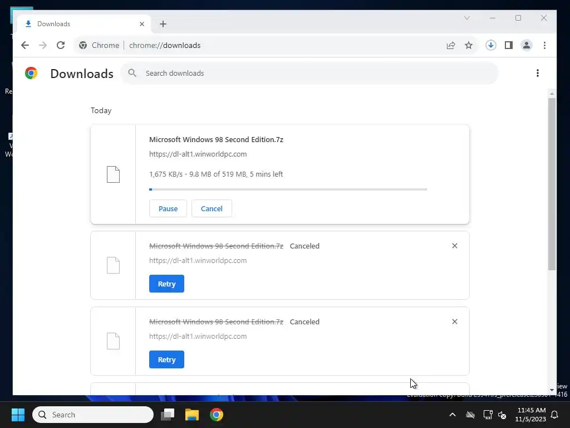570x428 pixels.
Task: Open the first canceled download's source URL
Action: pos(198,261)
